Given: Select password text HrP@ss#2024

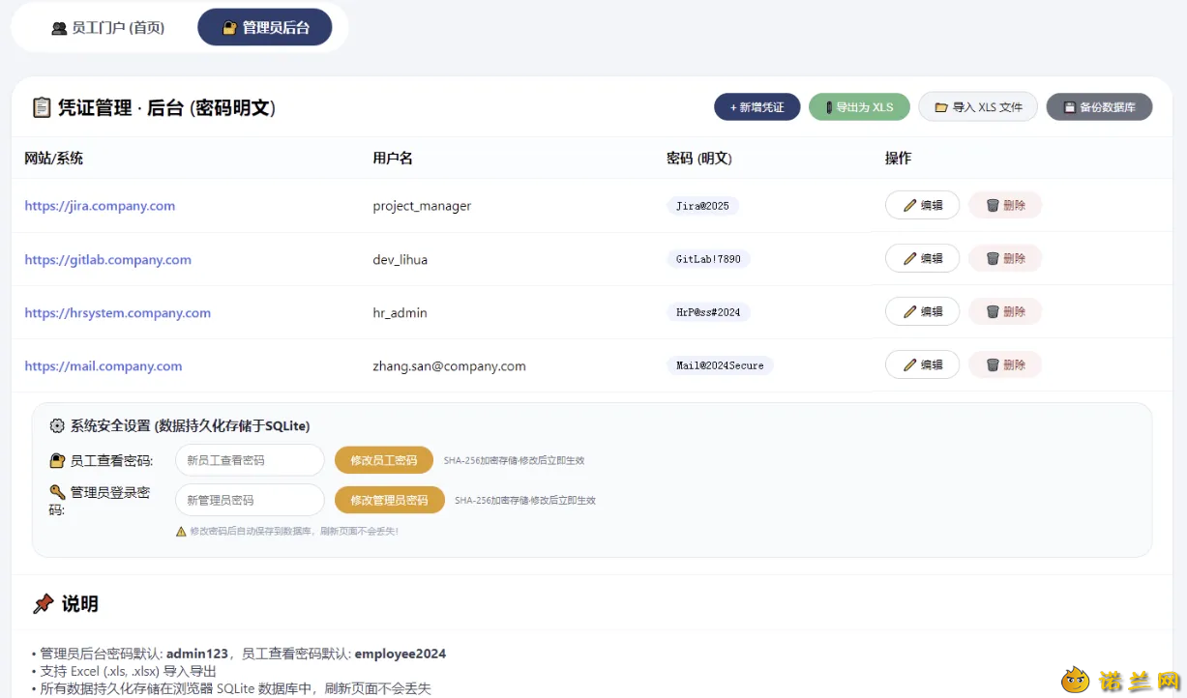Looking at the screenshot, I should 709,312.
